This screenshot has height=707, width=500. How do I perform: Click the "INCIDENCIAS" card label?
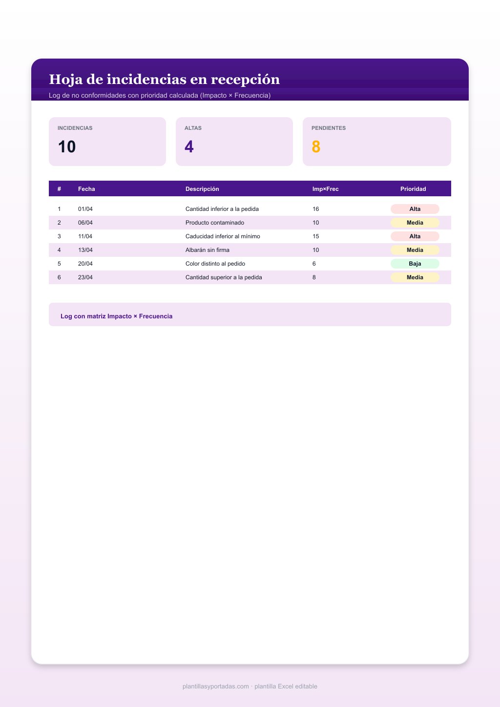[75, 128]
